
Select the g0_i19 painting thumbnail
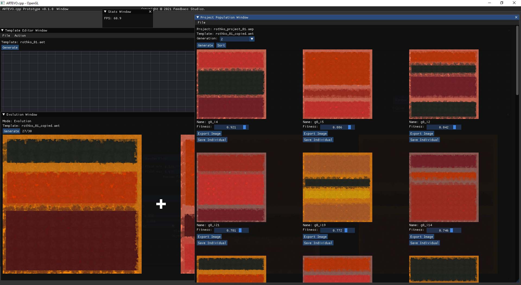[x=338, y=187]
